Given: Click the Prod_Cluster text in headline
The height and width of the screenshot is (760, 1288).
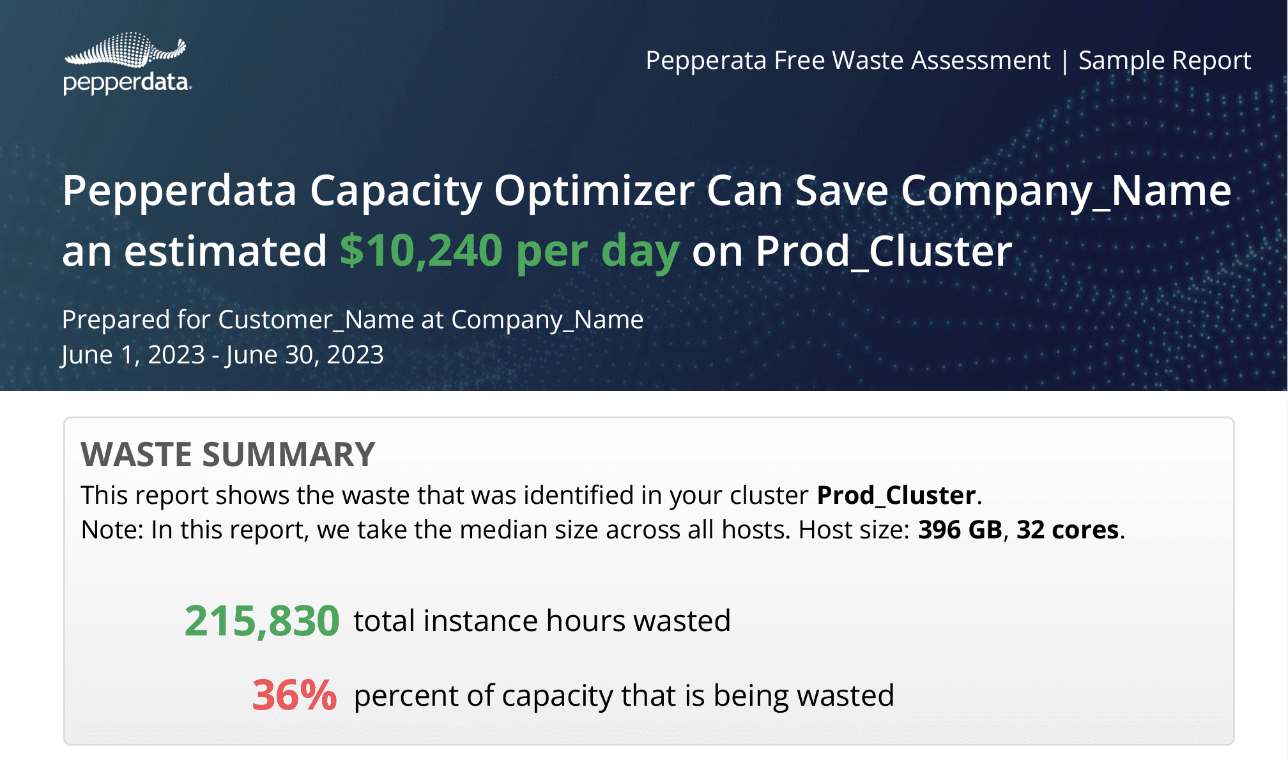Looking at the screenshot, I should click(884, 251).
